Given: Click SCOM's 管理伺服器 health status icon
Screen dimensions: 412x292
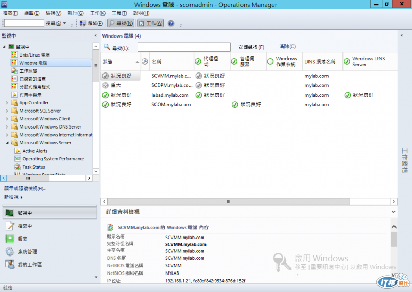Looking at the screenshot, I should [235, 105].
